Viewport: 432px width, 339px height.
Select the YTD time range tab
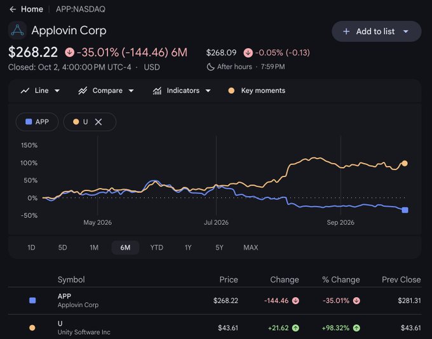(x=156, y=248)
